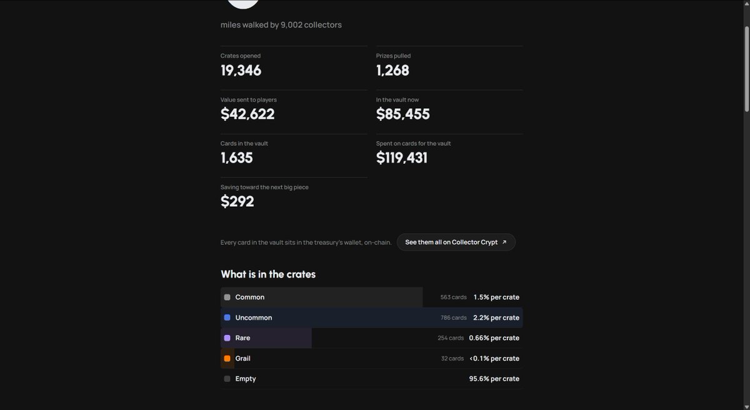
Task: Click the In the vault now $85,455 value
Action: click(x=403, y=114)
